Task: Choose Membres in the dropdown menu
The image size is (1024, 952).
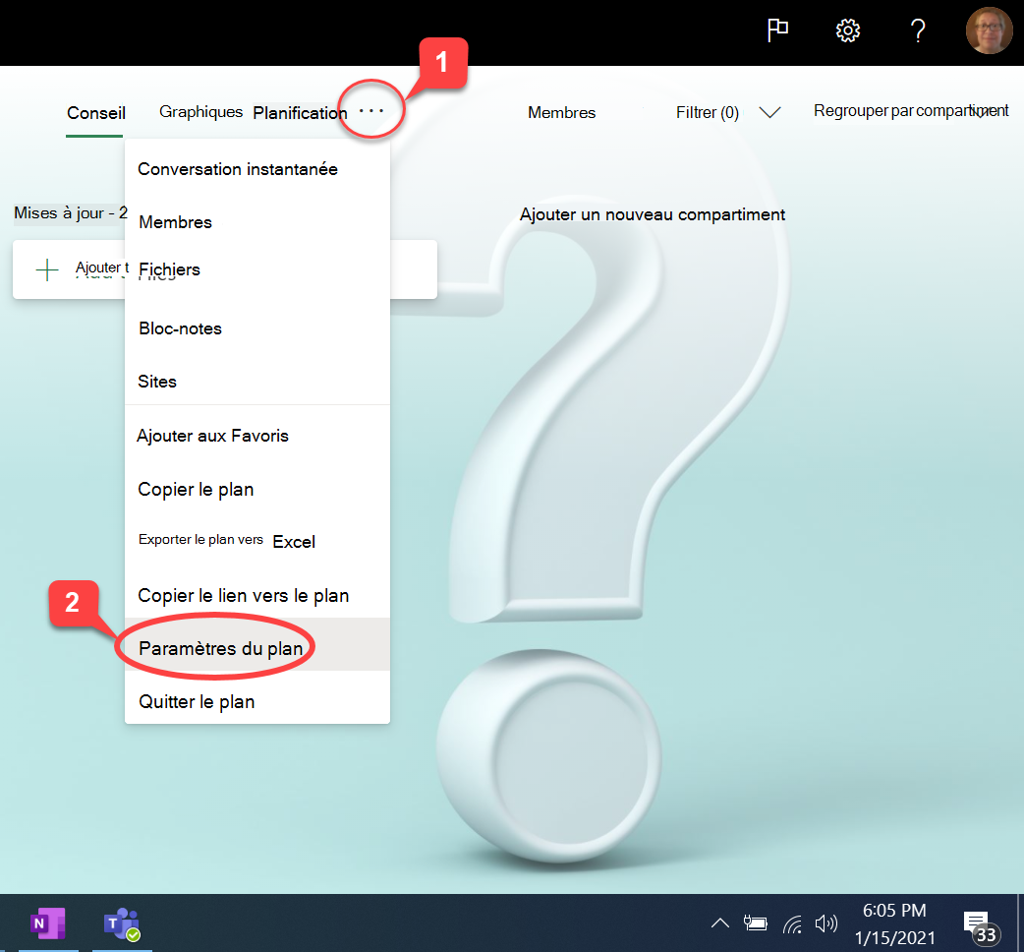Action: coord(257,222)
